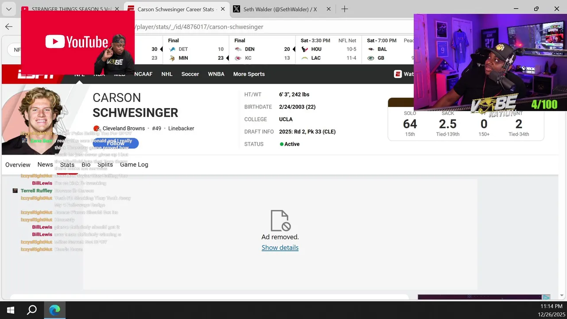Click the draft info 2025: Rd 2, Pk 33 (CLE)

pos(307,132)
